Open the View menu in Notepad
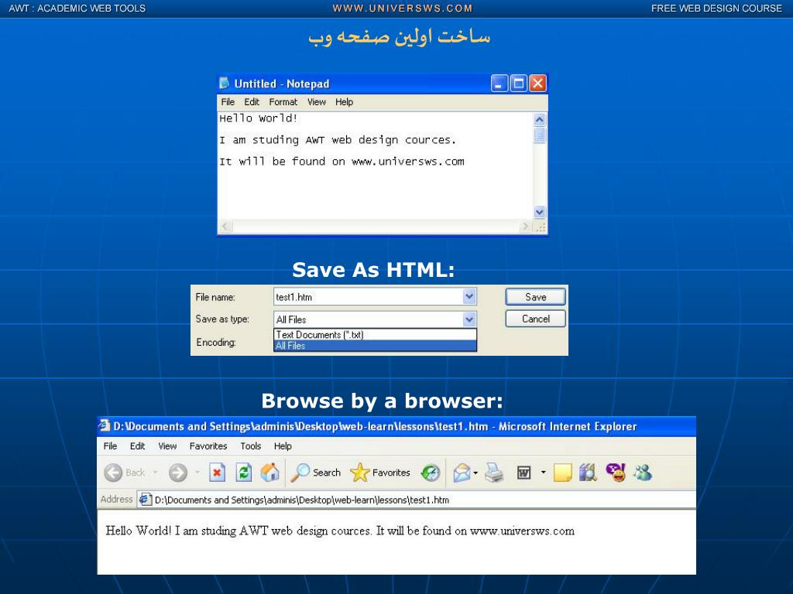 point(317,102)
